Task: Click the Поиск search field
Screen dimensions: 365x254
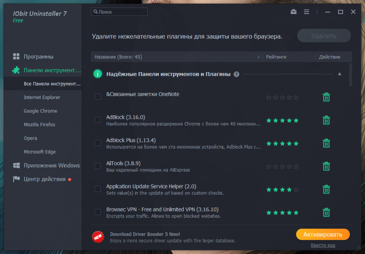Action: (x=119, y=12)
